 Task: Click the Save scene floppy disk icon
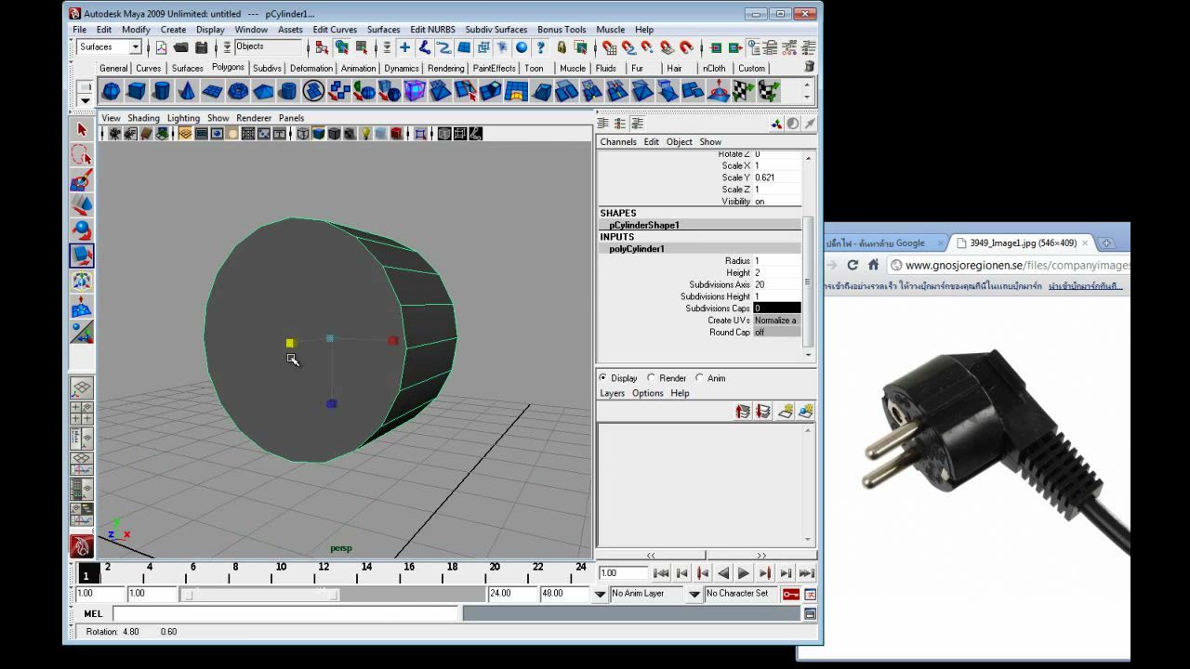[x=201, y=47]
